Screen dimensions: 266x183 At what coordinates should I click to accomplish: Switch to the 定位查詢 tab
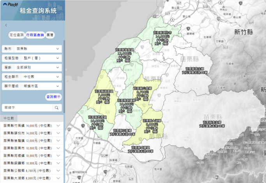pos(16,35)
